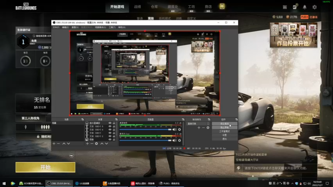Pop out the Mixer dock panel

pos(183,120)
